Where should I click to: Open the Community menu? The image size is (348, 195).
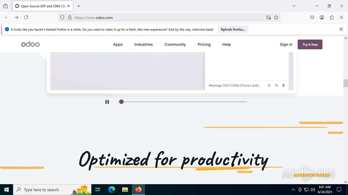(x=175, y=44)
